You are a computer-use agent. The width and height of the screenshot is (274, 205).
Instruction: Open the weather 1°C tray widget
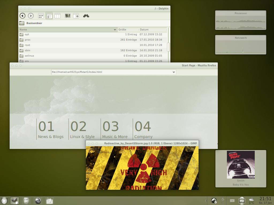[252, 201]
